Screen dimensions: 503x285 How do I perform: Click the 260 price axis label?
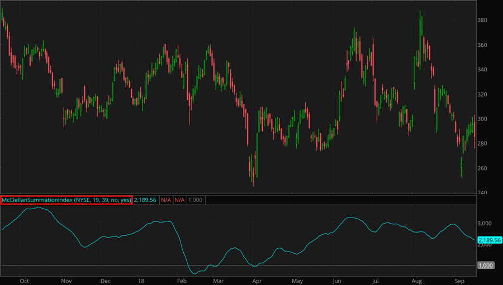[483, 168]
